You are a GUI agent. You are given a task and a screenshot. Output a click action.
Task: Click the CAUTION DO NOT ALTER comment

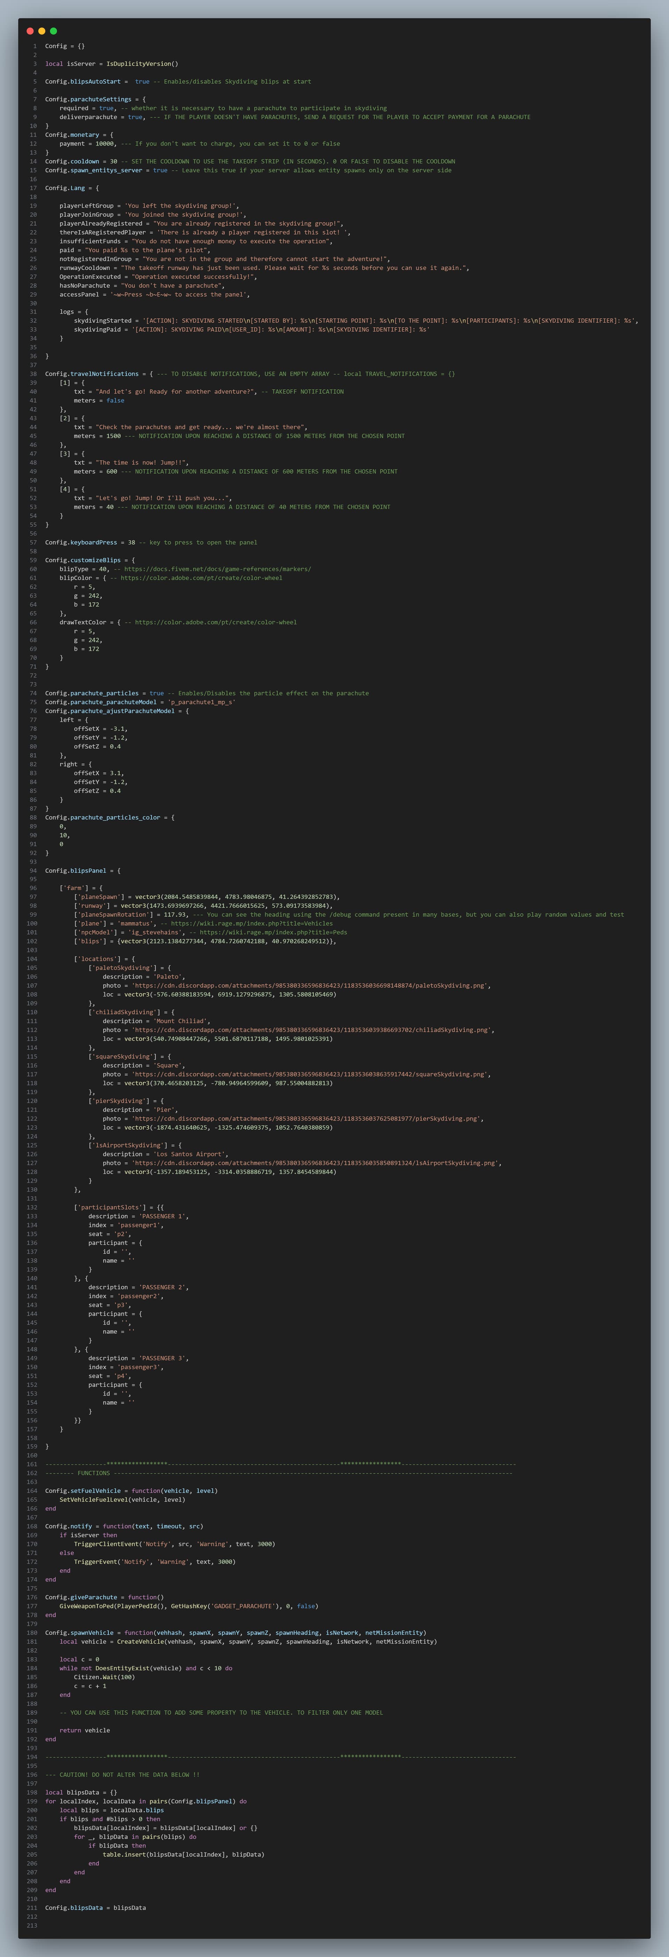(x=122, y=1774)
